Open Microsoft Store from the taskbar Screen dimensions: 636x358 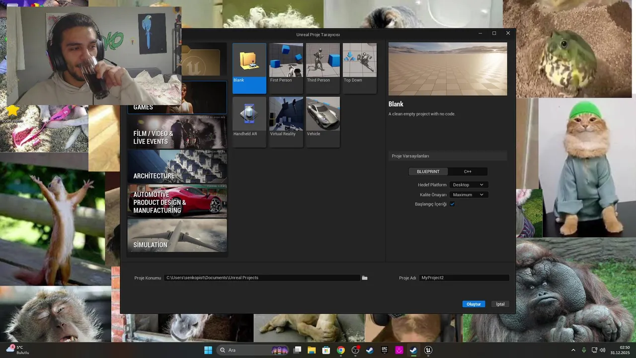(326, 350)
